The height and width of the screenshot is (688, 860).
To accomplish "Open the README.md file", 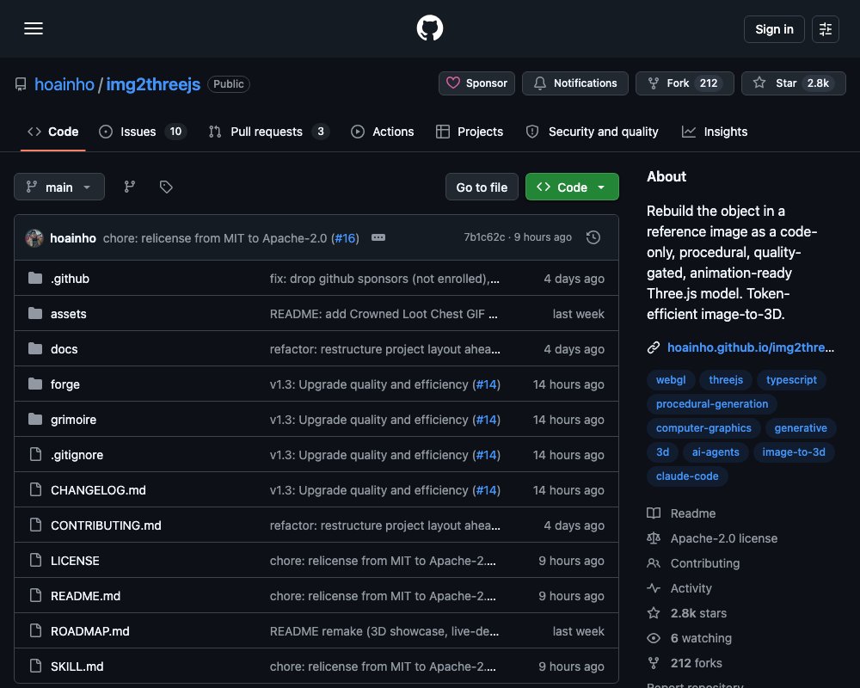I will [x=85, y=596].
